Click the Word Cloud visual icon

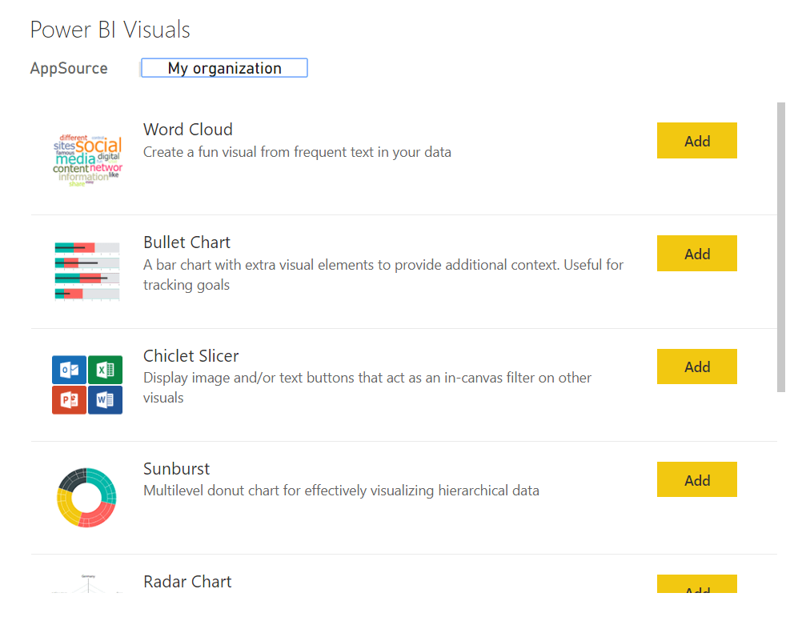[x=87, y=159]
